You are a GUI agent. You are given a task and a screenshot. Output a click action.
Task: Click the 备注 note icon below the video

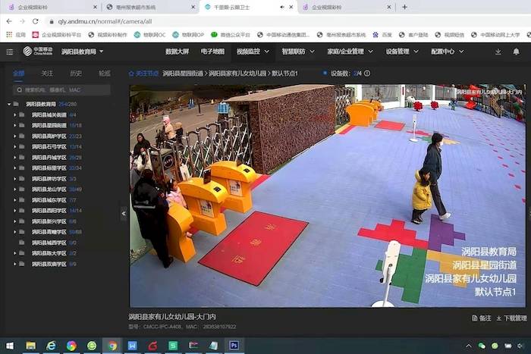tap(475, 318)
